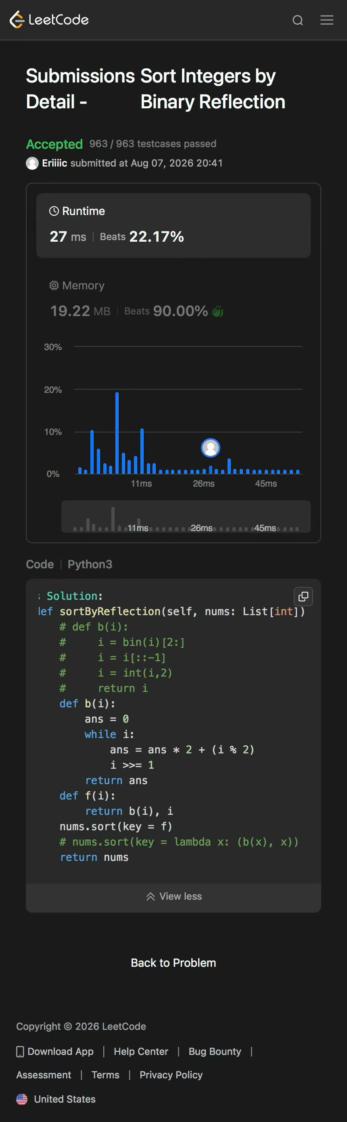This screenshot has width=347, height=1122.
Task: Open the search magnifier icon
Action: pyautogui.click(x=297, y=20)
